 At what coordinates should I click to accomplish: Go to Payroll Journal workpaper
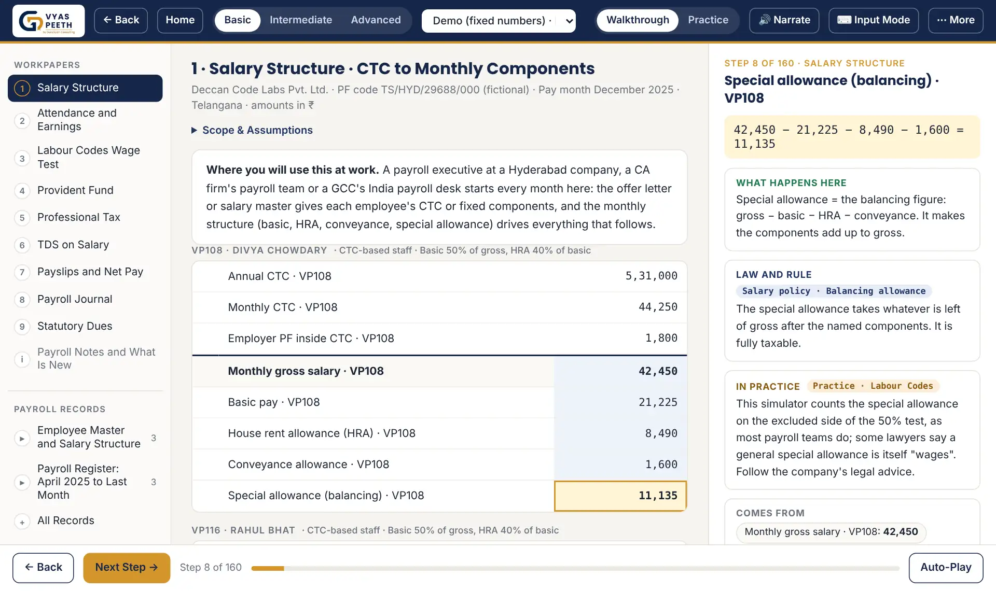85,299
